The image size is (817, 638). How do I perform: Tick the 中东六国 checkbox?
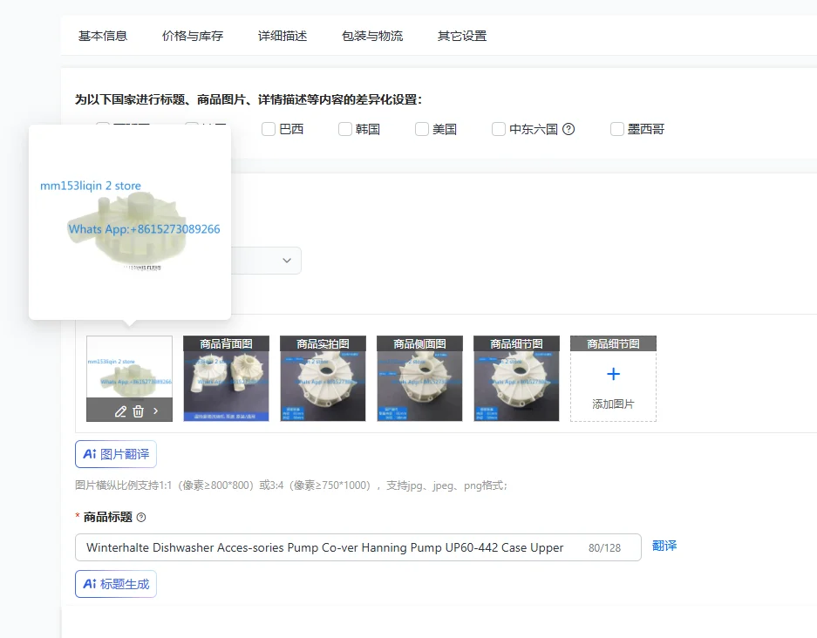click(x=498, y=129)
